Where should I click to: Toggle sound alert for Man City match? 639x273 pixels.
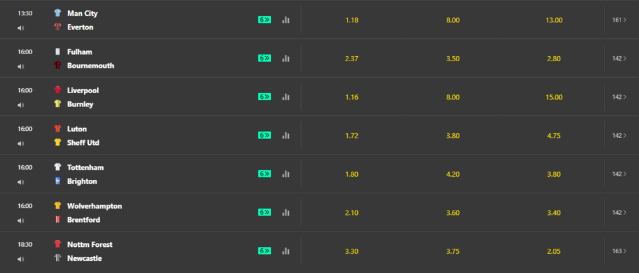click(21, 28)
